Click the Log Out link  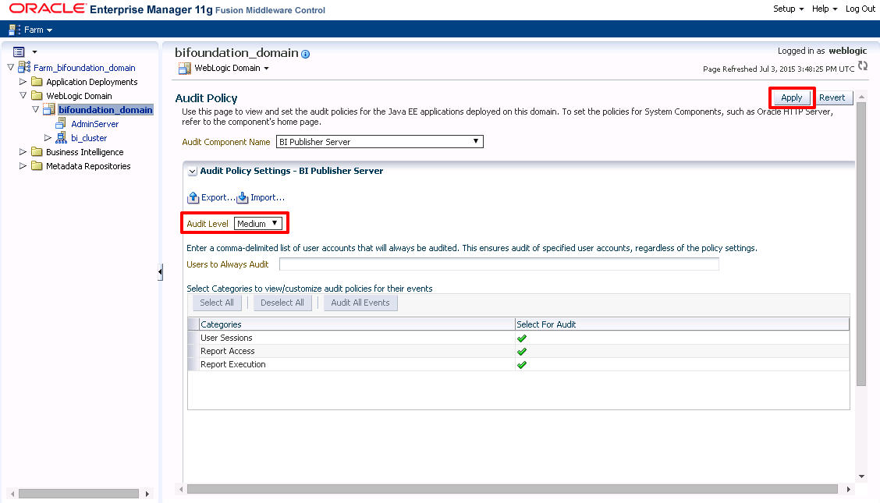(x=860, y=9)
